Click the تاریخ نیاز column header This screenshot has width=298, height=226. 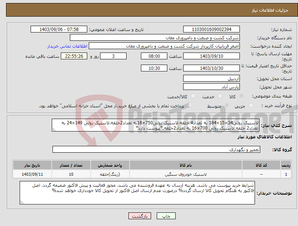[32, 165]
